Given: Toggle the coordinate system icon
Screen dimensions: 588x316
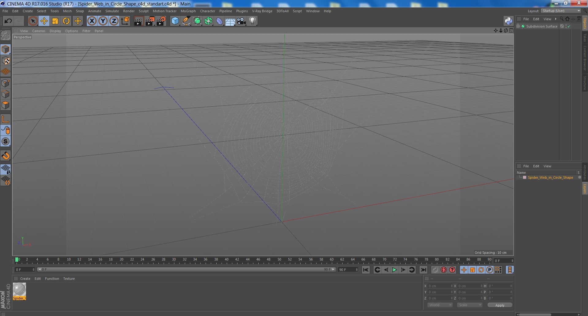Looking at the screenshot, I should pyautogui.click(x=125, y=21).
